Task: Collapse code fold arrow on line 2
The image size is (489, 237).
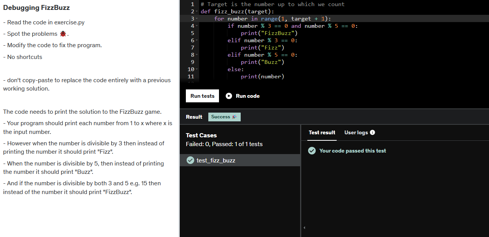Action: click(x=197, y=12)
